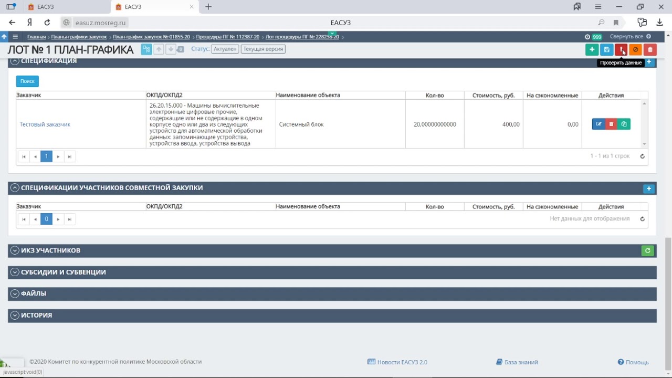This screenshot has width=672, height=378.
Task: Go to next page in the Спецификация pager
Action: [x=58, y=156]
